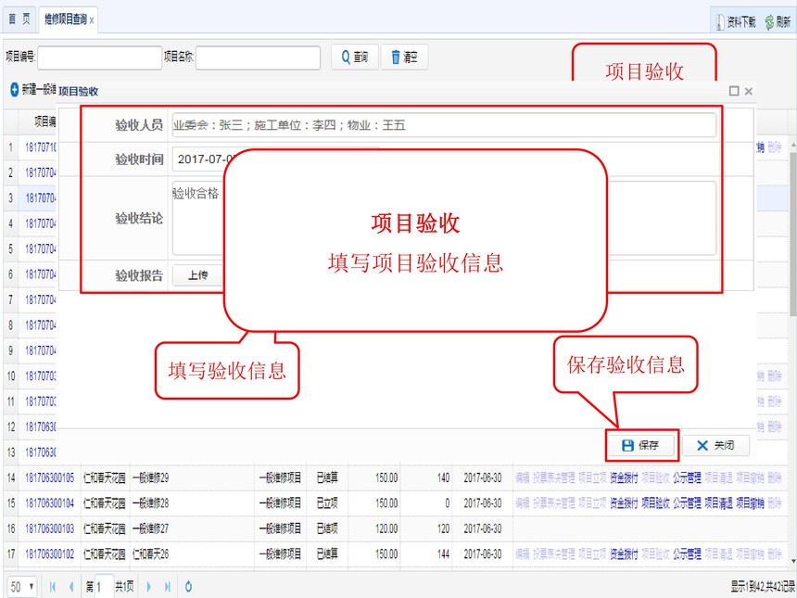Open project link 181706300103
The width and height of the screenshot is (797, 598).
pos(50,528)
